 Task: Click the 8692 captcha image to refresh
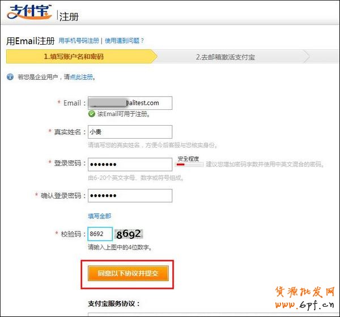tap(129, 234)
